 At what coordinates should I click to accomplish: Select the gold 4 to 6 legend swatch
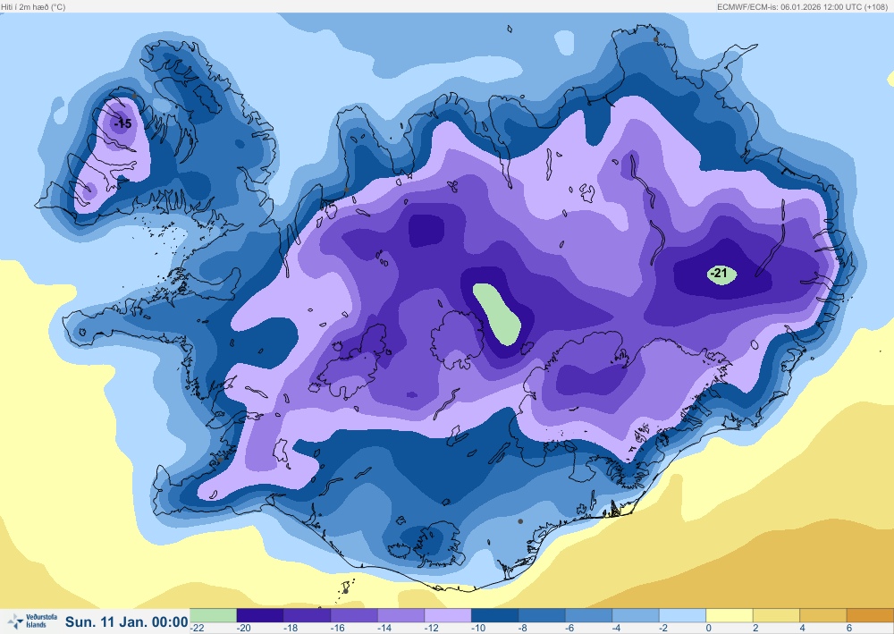[x=824, y=615]
